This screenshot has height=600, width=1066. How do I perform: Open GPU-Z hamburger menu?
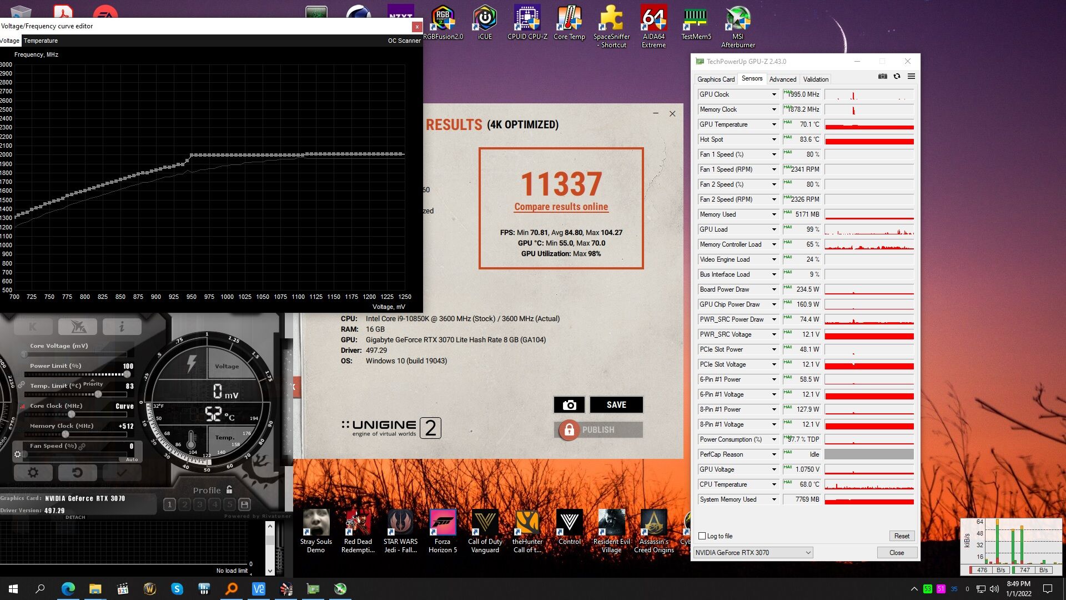tap(911, 77)
